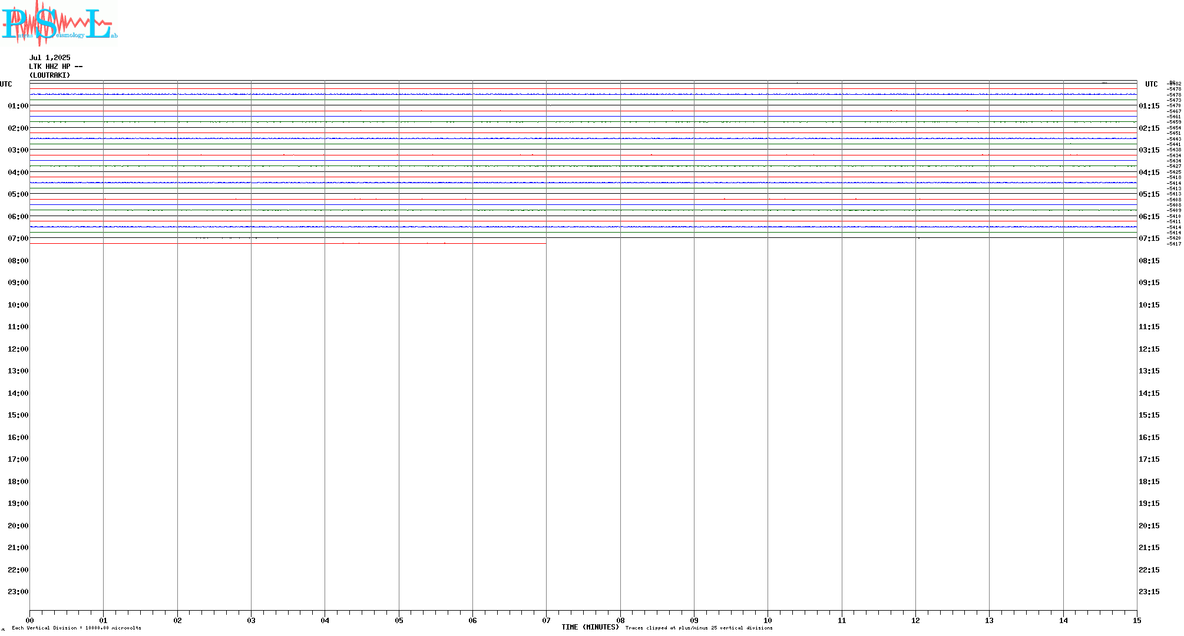Click the '10:00' hour label
This screenshot has height=636, width=1184.
18,305
